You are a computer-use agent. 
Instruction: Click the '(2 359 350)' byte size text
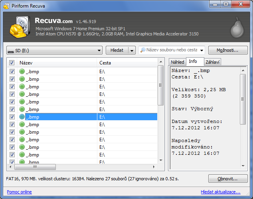(x=189, y=96)
